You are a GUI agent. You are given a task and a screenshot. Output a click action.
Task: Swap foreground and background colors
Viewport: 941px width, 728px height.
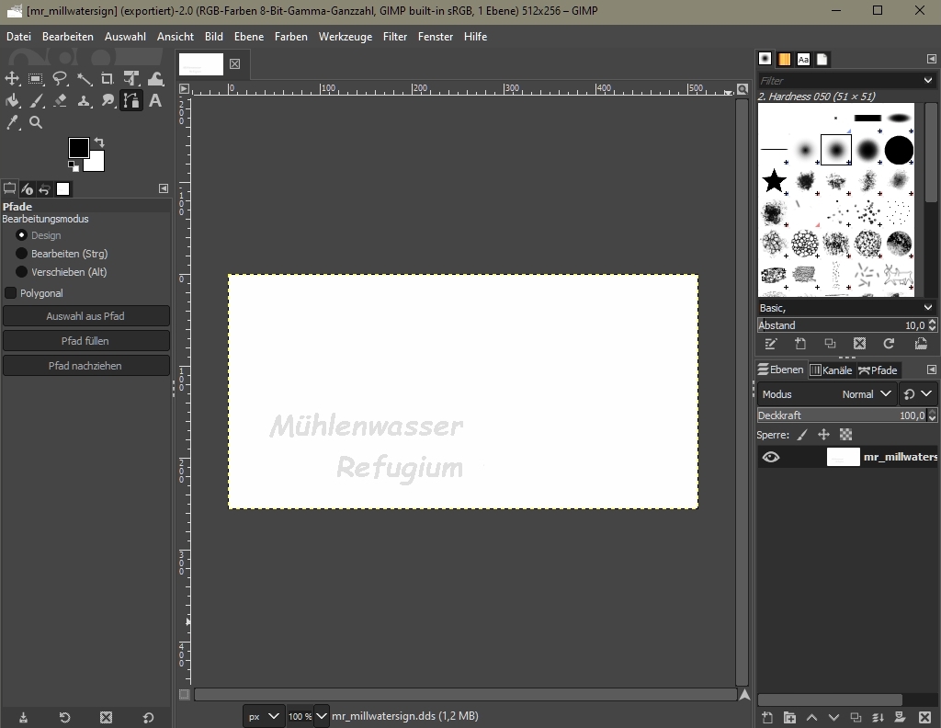[x=99, y=142]
